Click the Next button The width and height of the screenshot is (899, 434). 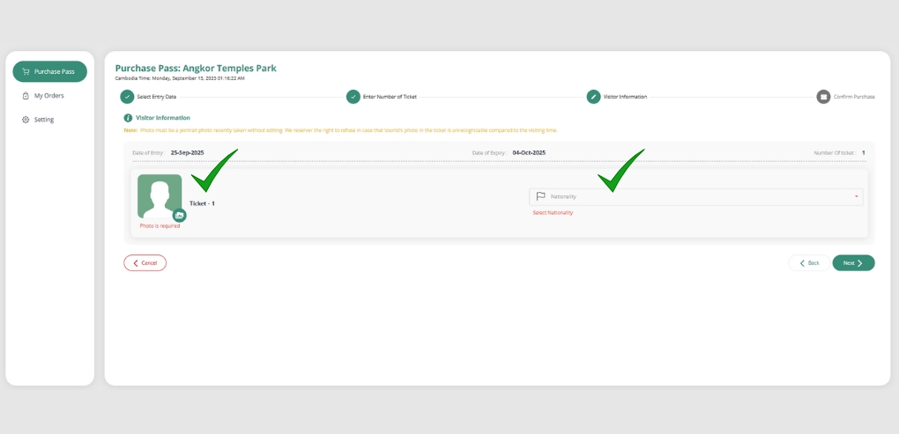[x=854, y=263]
